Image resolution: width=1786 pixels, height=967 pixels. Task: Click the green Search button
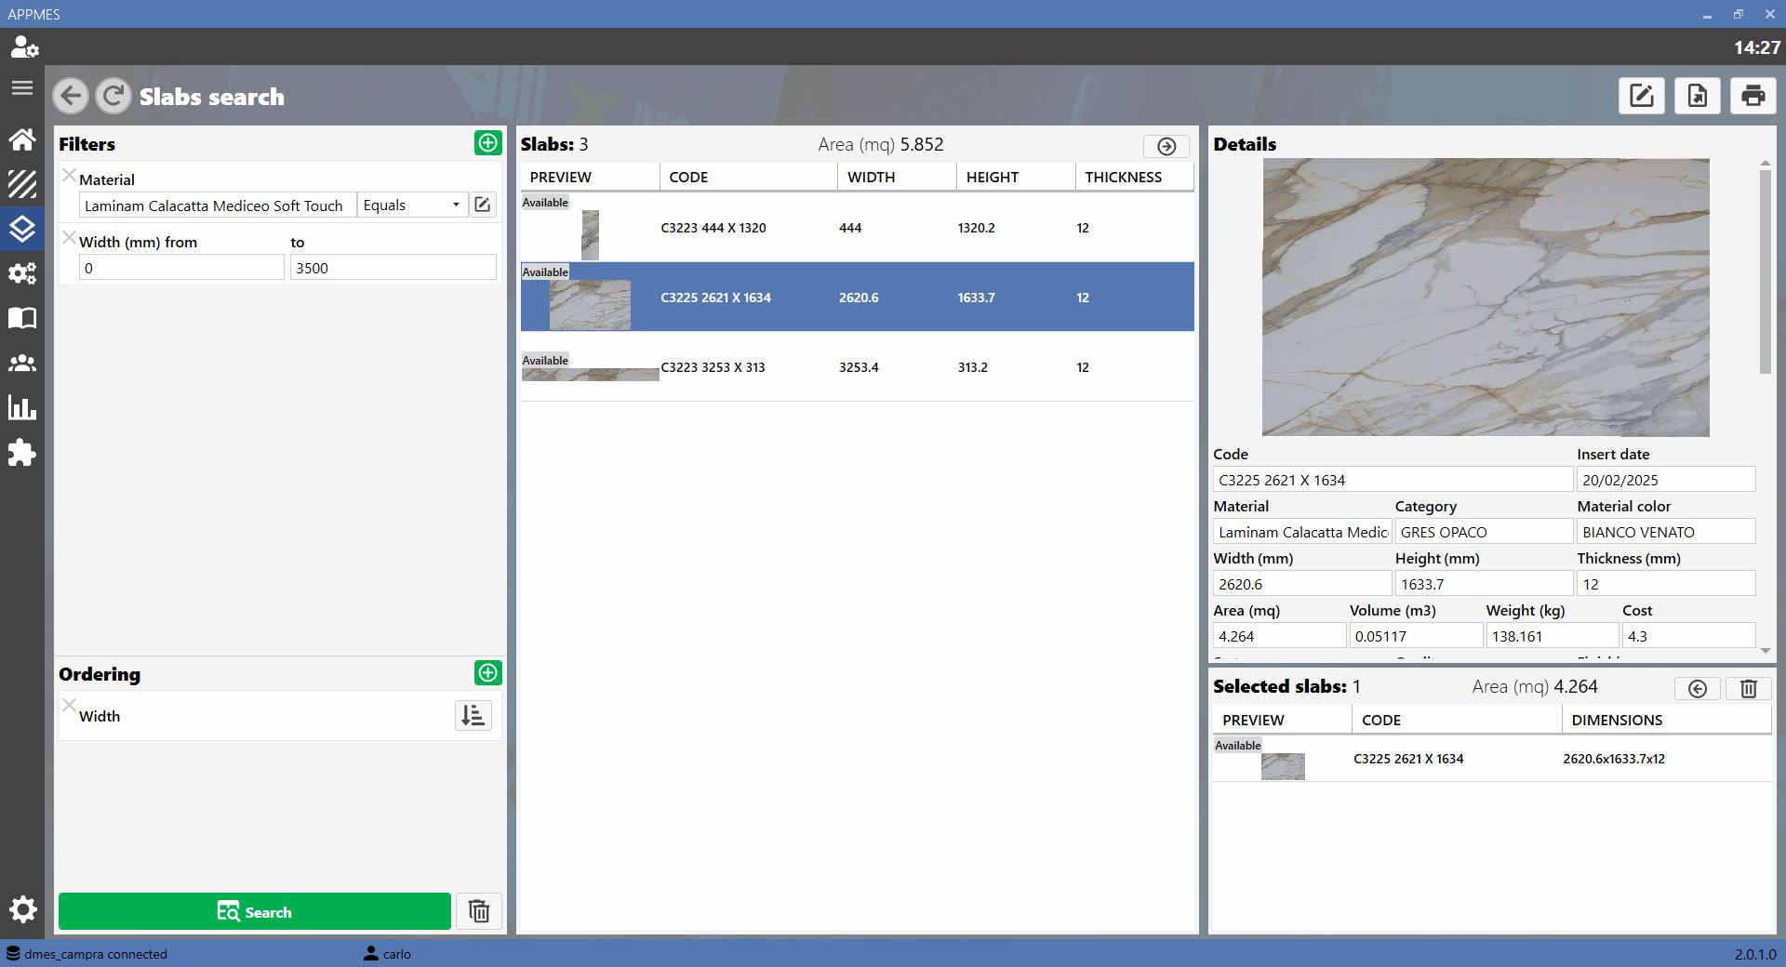[255, 911]
